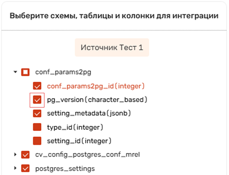This screenshot has width=229, height=175.
Task: Collapse the conf_params2pg tree node
Action: click(15, 72)
